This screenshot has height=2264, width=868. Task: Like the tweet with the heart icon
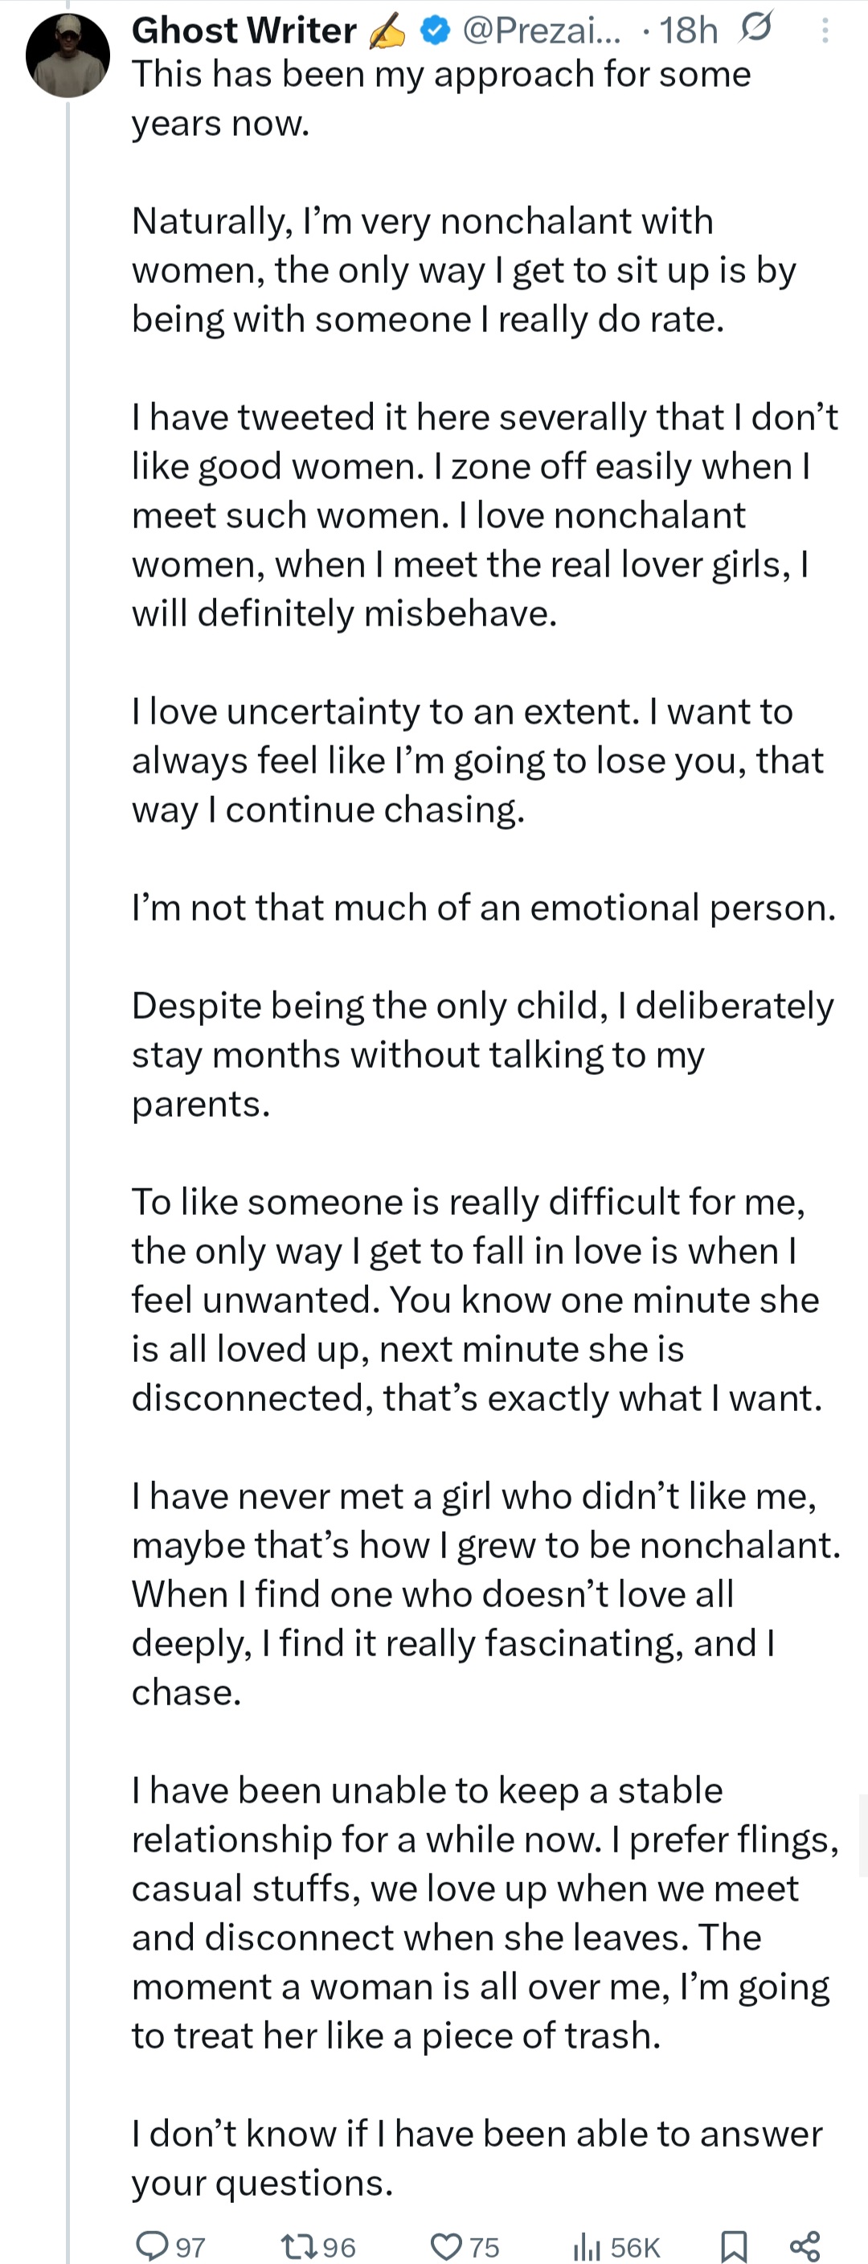click(446, 2246)
